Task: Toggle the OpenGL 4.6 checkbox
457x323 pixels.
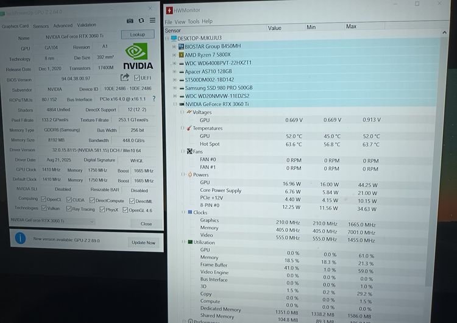Action: tap(125, 210)
